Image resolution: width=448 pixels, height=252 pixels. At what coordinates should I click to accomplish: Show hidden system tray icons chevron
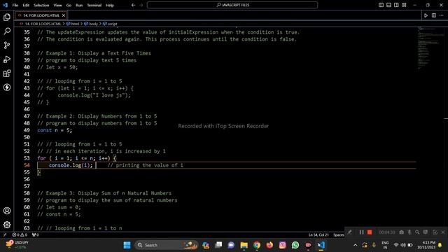click(x=355, y=245)
